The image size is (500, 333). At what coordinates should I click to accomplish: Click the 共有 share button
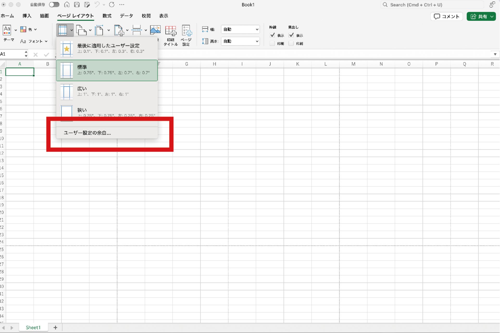pos(481,16)
